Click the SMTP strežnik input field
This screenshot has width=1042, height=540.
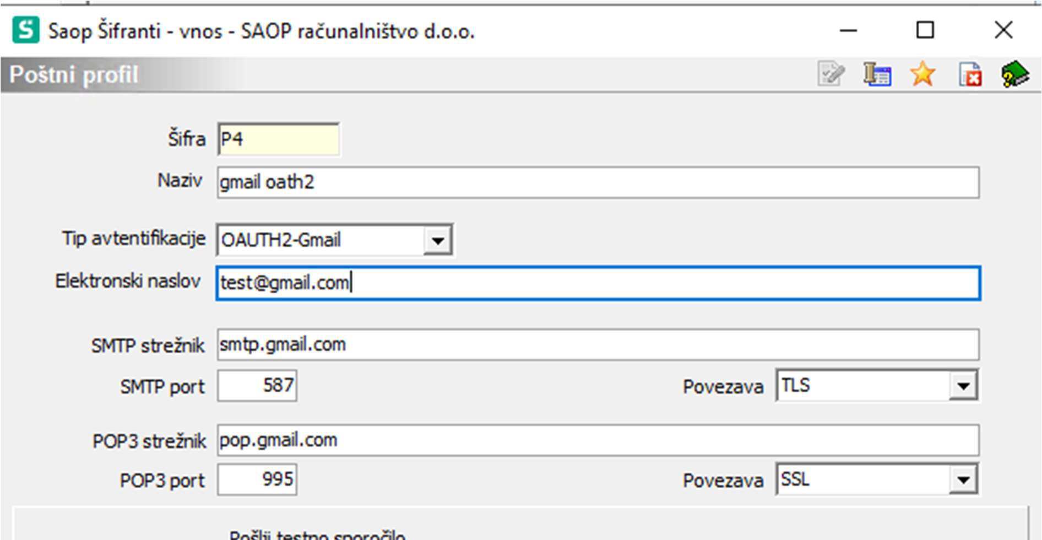598,345
